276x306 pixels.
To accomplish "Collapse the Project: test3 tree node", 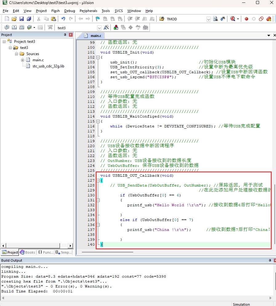I will [x=4, y=42].
